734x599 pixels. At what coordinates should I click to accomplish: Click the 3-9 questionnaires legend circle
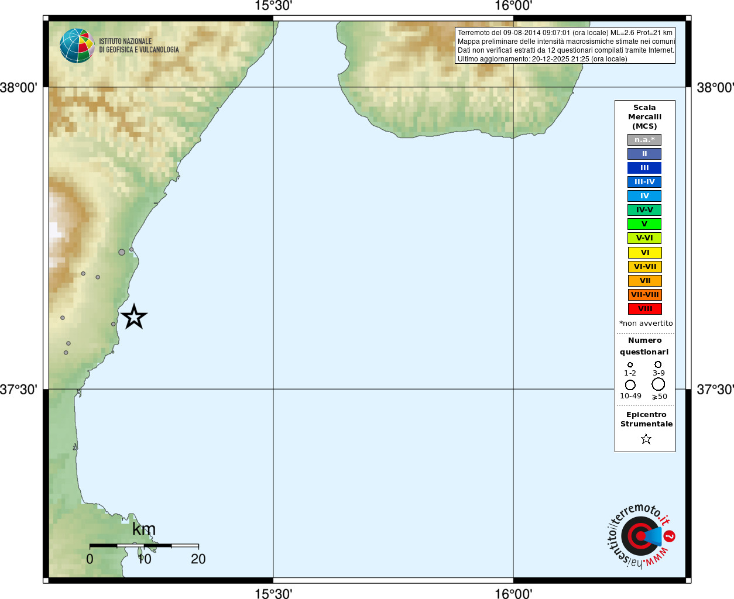click(658, 364)
